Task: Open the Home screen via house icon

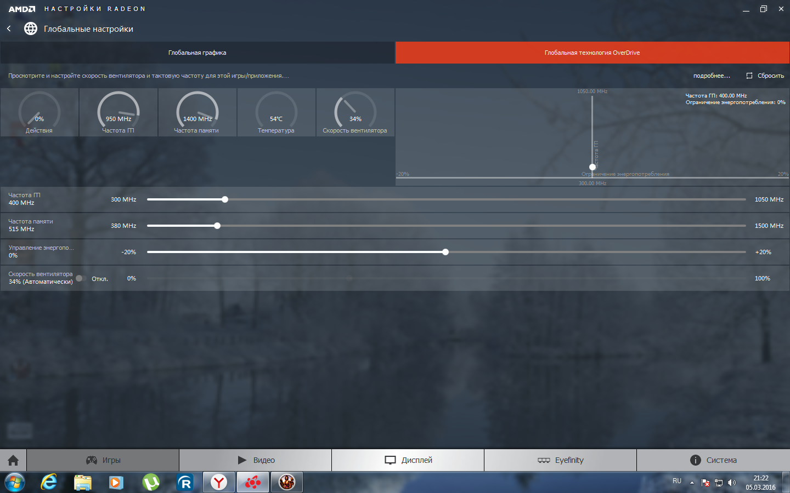Action: pyautogui.click(x=13, y=460)
